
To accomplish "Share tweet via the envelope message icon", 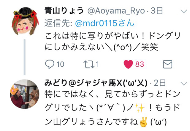I will pyautogui.click(x=167, y=64).
